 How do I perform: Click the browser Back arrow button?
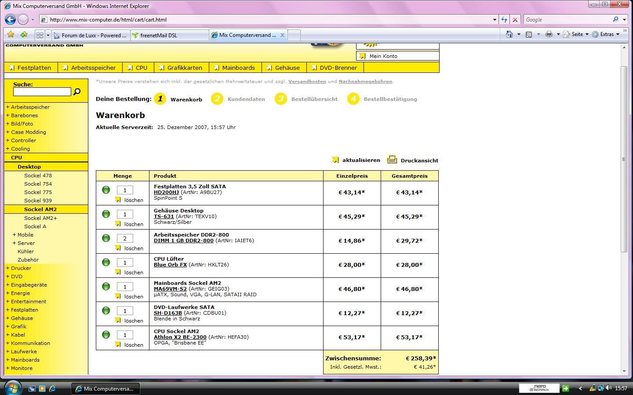(11, 19)
